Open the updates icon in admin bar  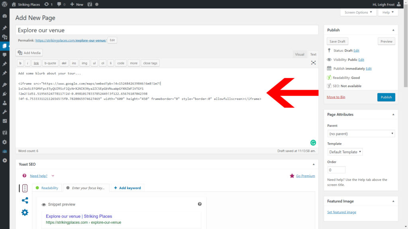point(48,4)
